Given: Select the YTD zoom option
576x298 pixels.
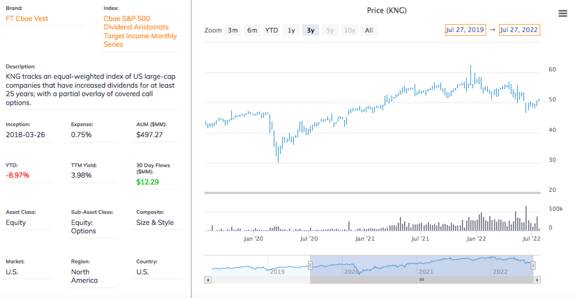Looking at the screenshot, I should 272,30.
